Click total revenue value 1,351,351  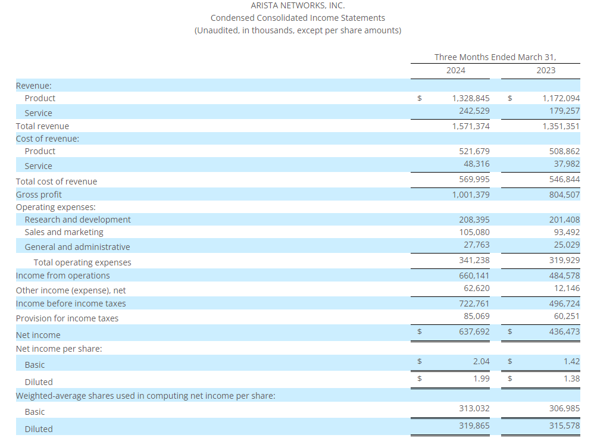pyautogui.click(x=561, y=126)
